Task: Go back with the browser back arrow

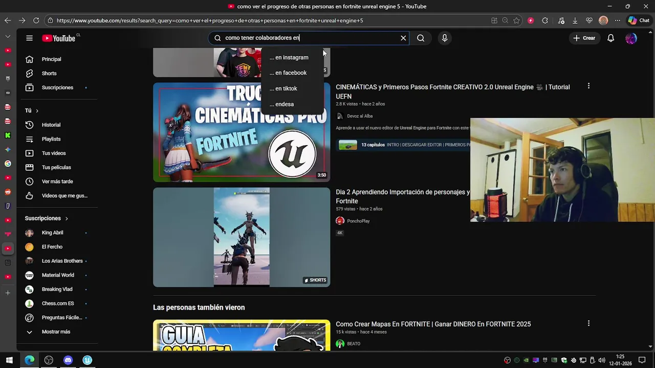Action: (8, 20)
